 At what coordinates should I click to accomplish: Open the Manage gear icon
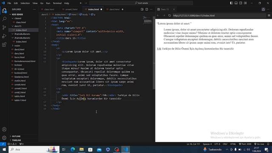point(4,138)
